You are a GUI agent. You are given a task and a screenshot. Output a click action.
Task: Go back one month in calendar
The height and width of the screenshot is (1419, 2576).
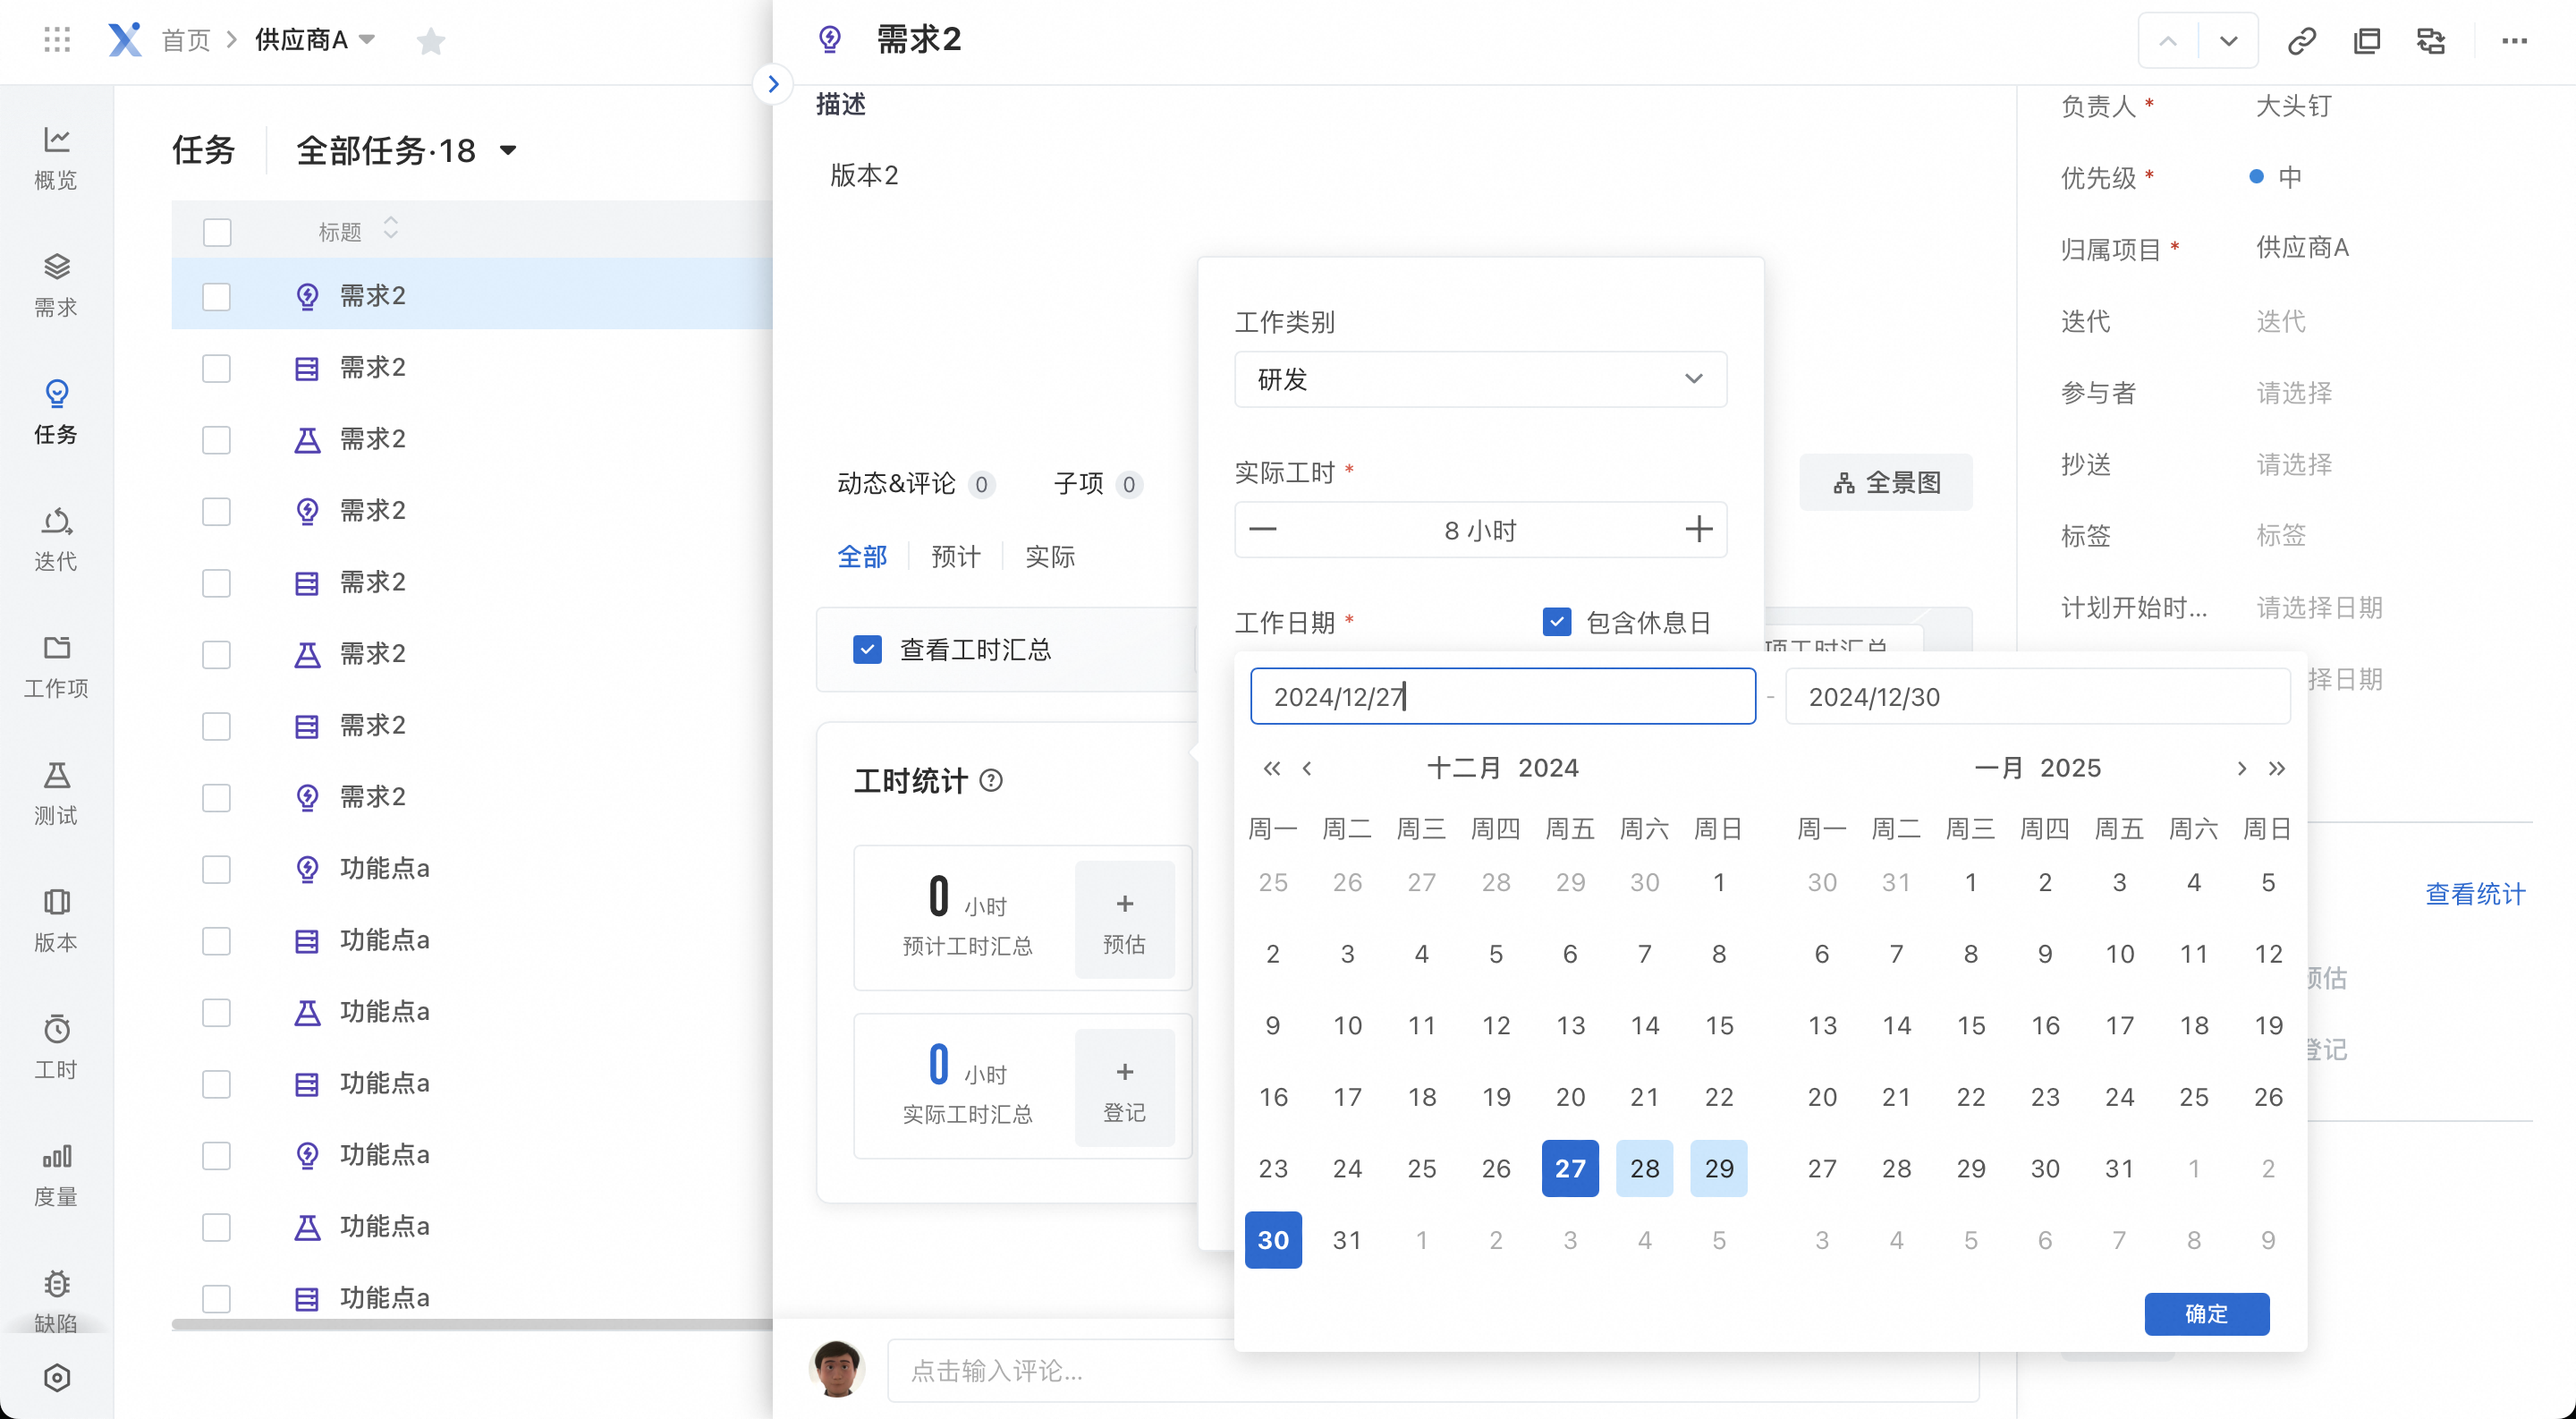click(1307, 768)
